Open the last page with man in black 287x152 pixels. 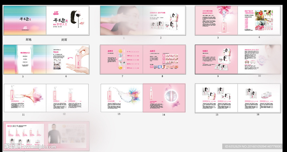(x=68, y=136)
